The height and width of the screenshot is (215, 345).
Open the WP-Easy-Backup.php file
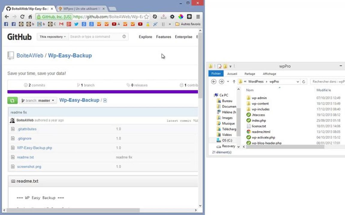click(34, 148)
